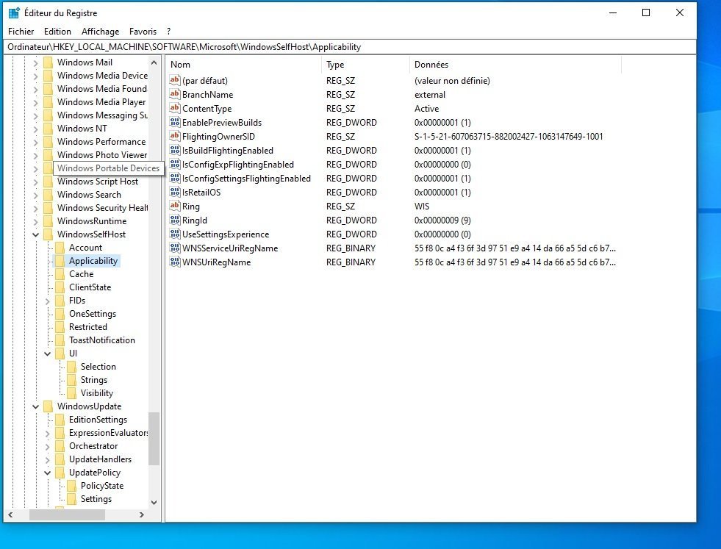Screen dimensions: 721x549
Task: Collapse the UpdatePolicy tree node
Action: pos(47,473)
